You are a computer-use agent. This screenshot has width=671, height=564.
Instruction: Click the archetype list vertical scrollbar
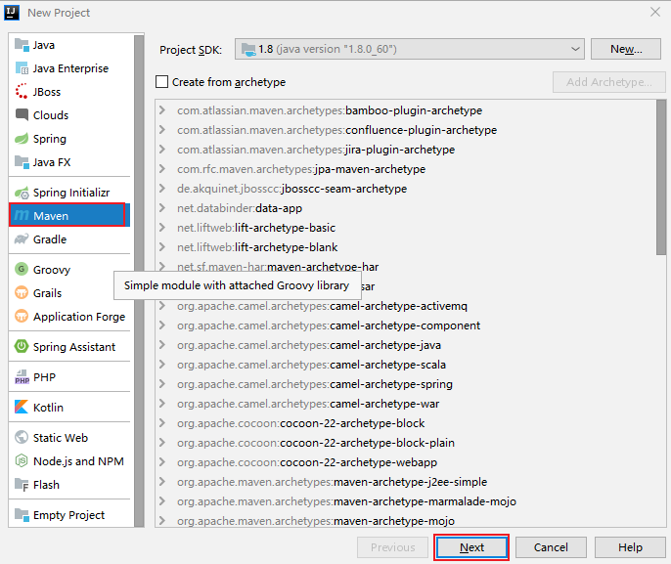[661, 178]
